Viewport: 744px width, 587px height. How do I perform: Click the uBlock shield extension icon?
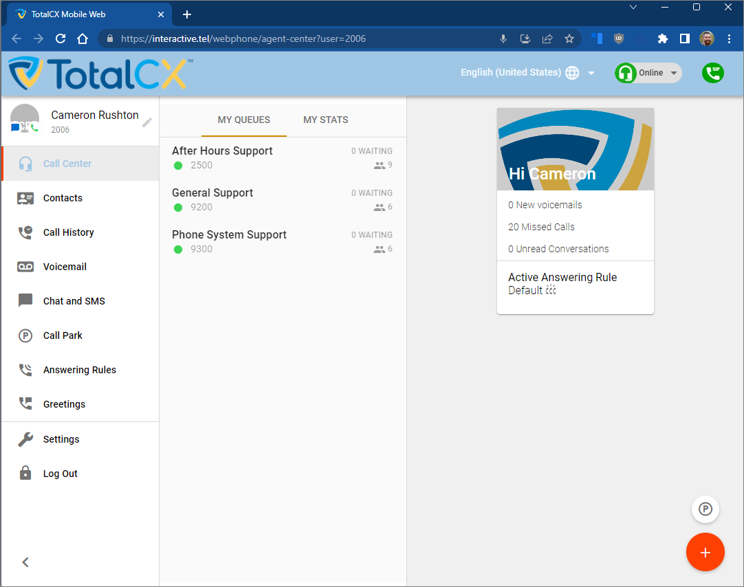619,39
